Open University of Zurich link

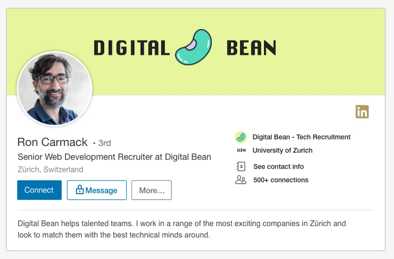(282, 150)
